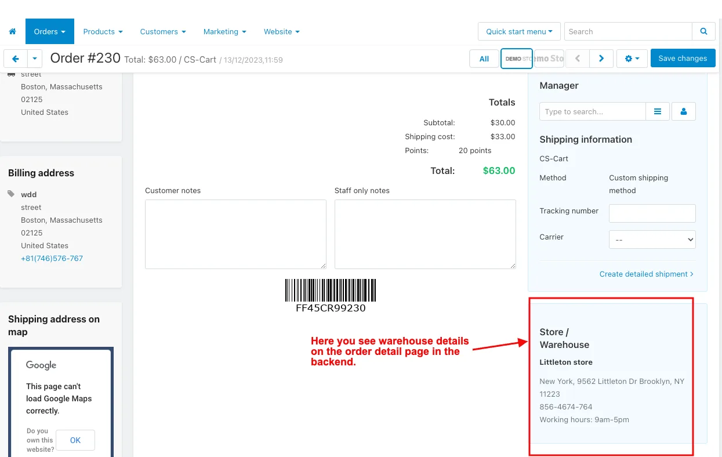Click the order barcode FF45CR99230
This screenshot has width=722, height=457.
[x=331, y=295]
